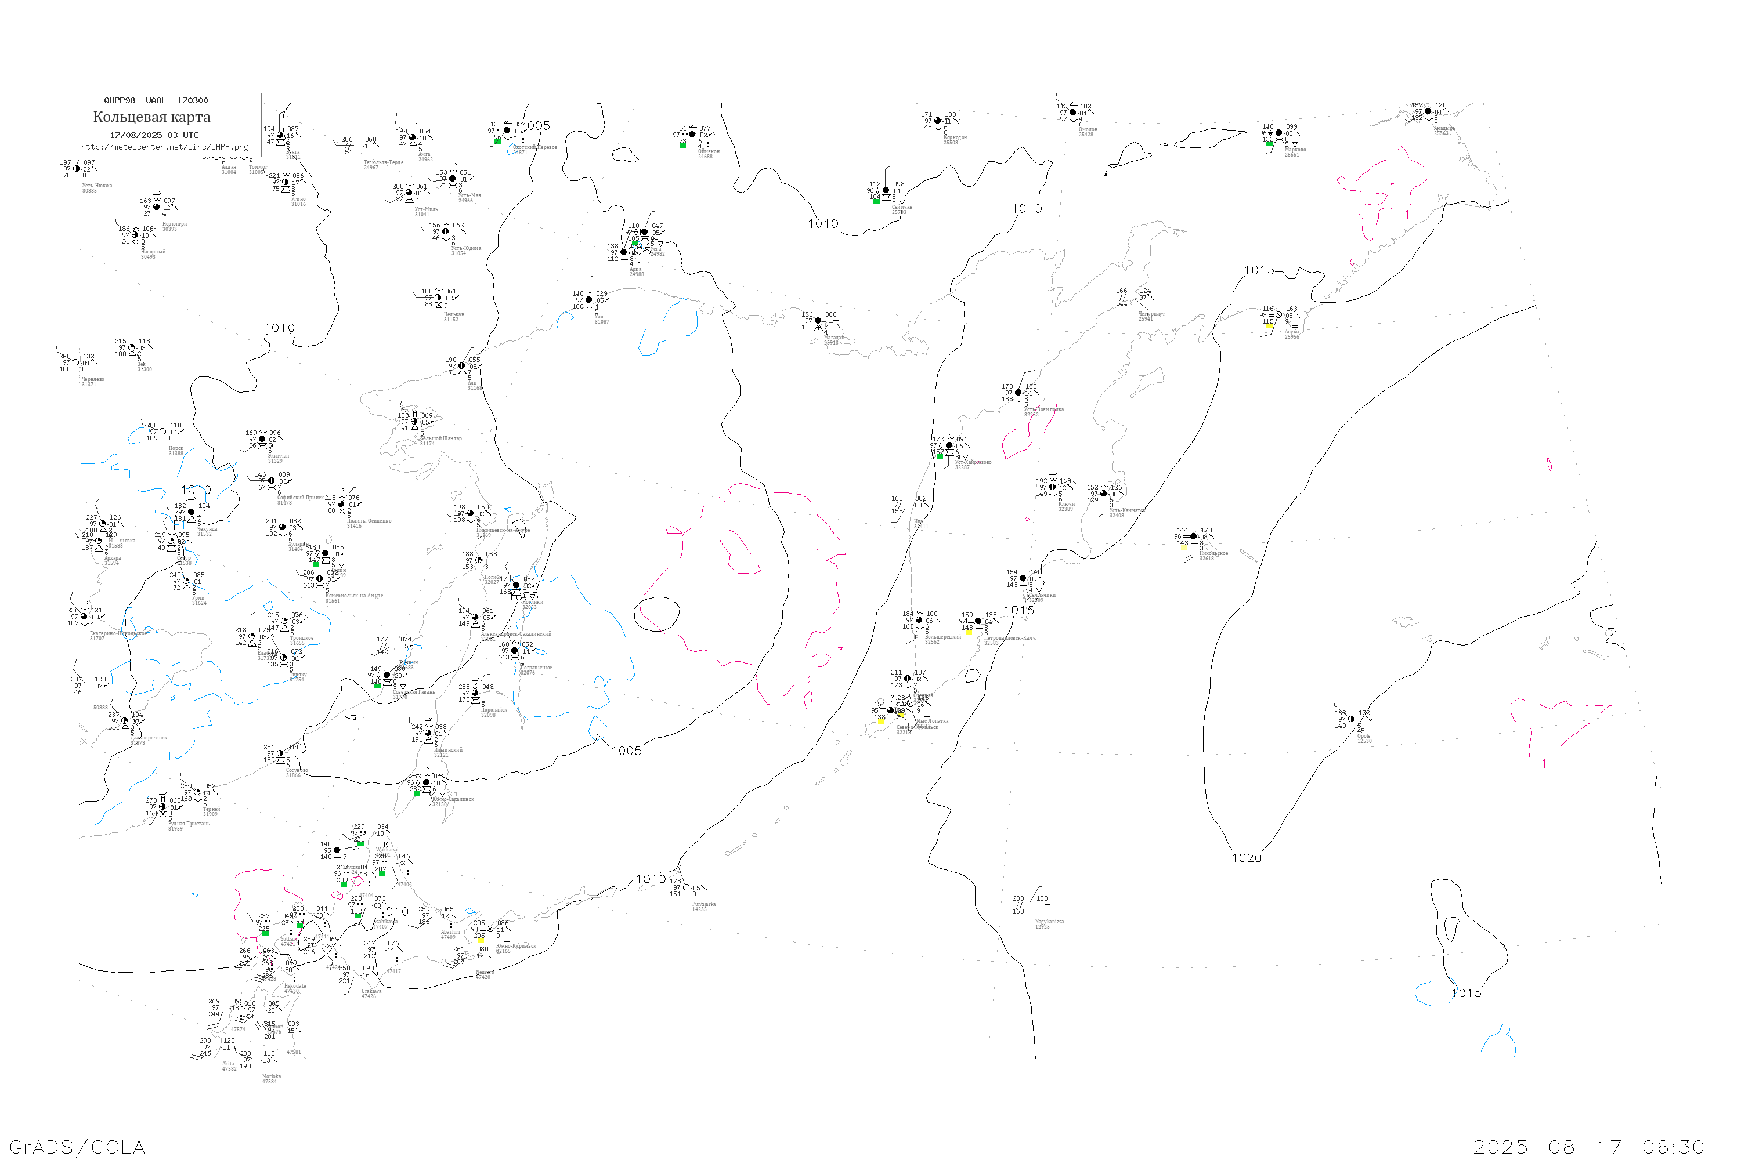The width and height of the screenshot is (1741, 1160).
Task: Click the Усть-Мая 24966 station label
Action: click(468, 198)
